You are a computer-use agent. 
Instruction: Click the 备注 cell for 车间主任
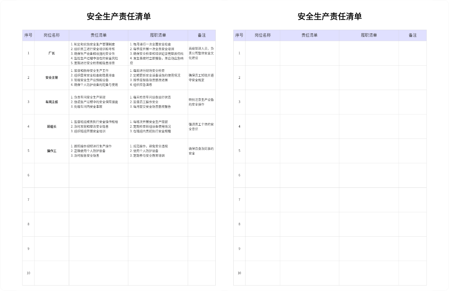coord(202,102)
